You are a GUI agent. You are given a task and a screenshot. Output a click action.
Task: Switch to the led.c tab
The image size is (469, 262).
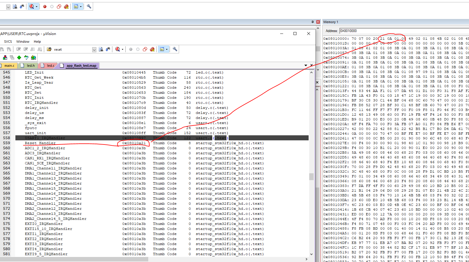tap(48, 66)
